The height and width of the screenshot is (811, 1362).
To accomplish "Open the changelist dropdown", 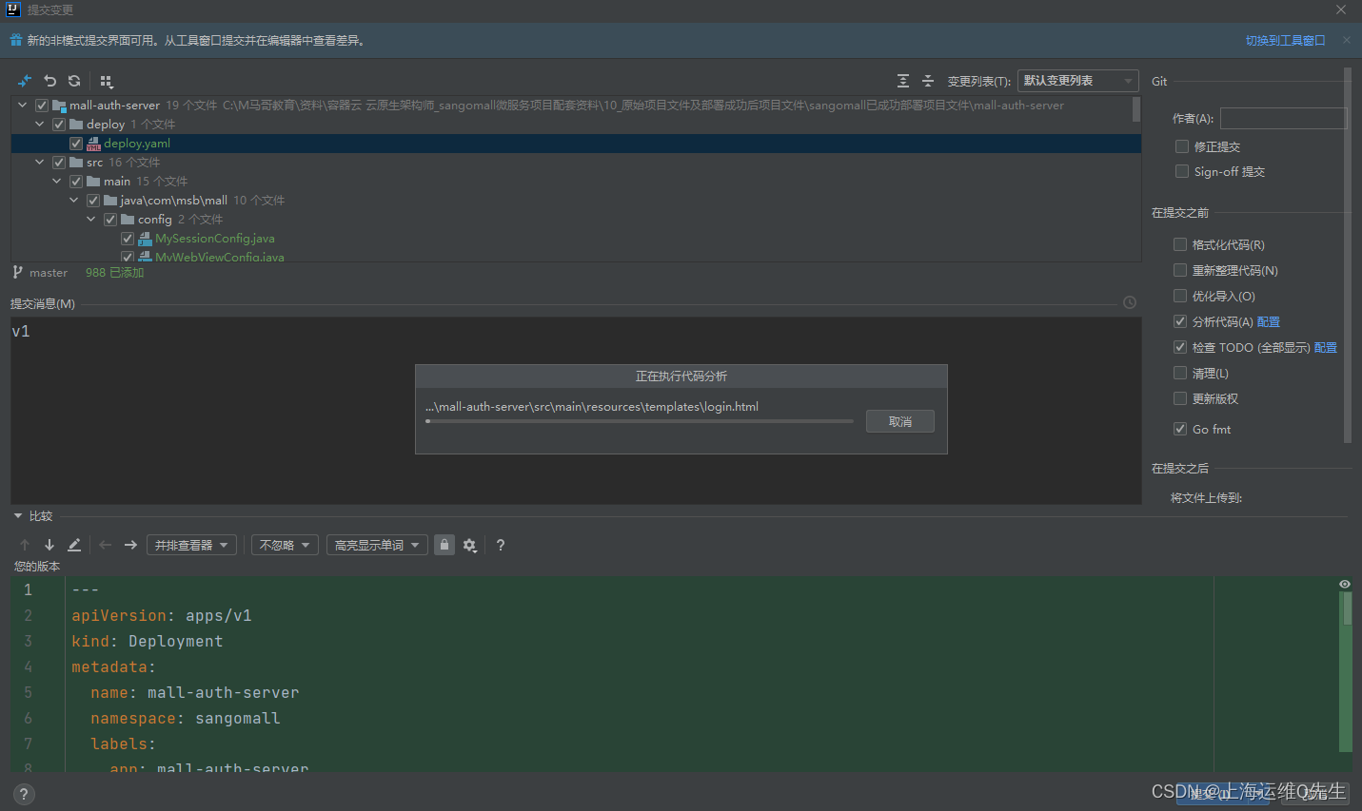I will (1077, 81).
